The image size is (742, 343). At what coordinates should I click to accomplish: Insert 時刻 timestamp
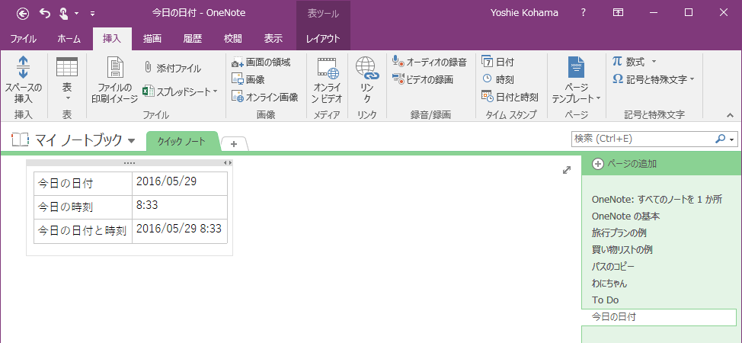pyautogui.click(x=497, y=79)
